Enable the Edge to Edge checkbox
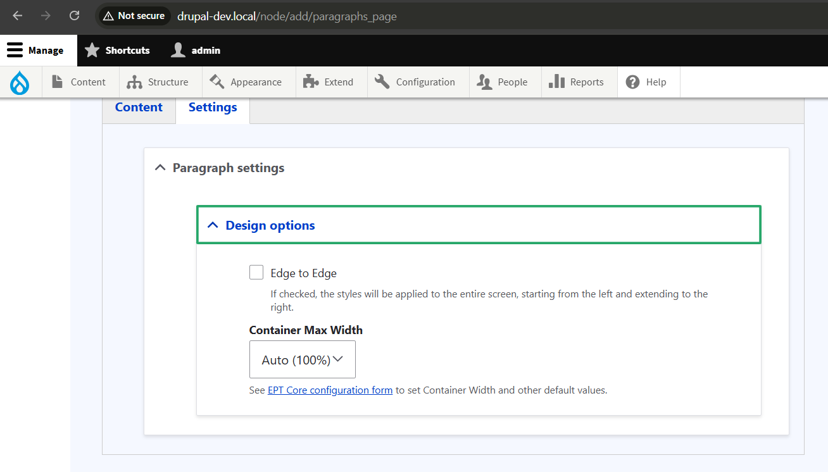This screenshot has width=828, height=472. (x=256, y=273)
